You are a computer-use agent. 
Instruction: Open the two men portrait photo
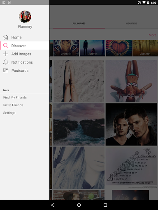(x=131, y=124)
